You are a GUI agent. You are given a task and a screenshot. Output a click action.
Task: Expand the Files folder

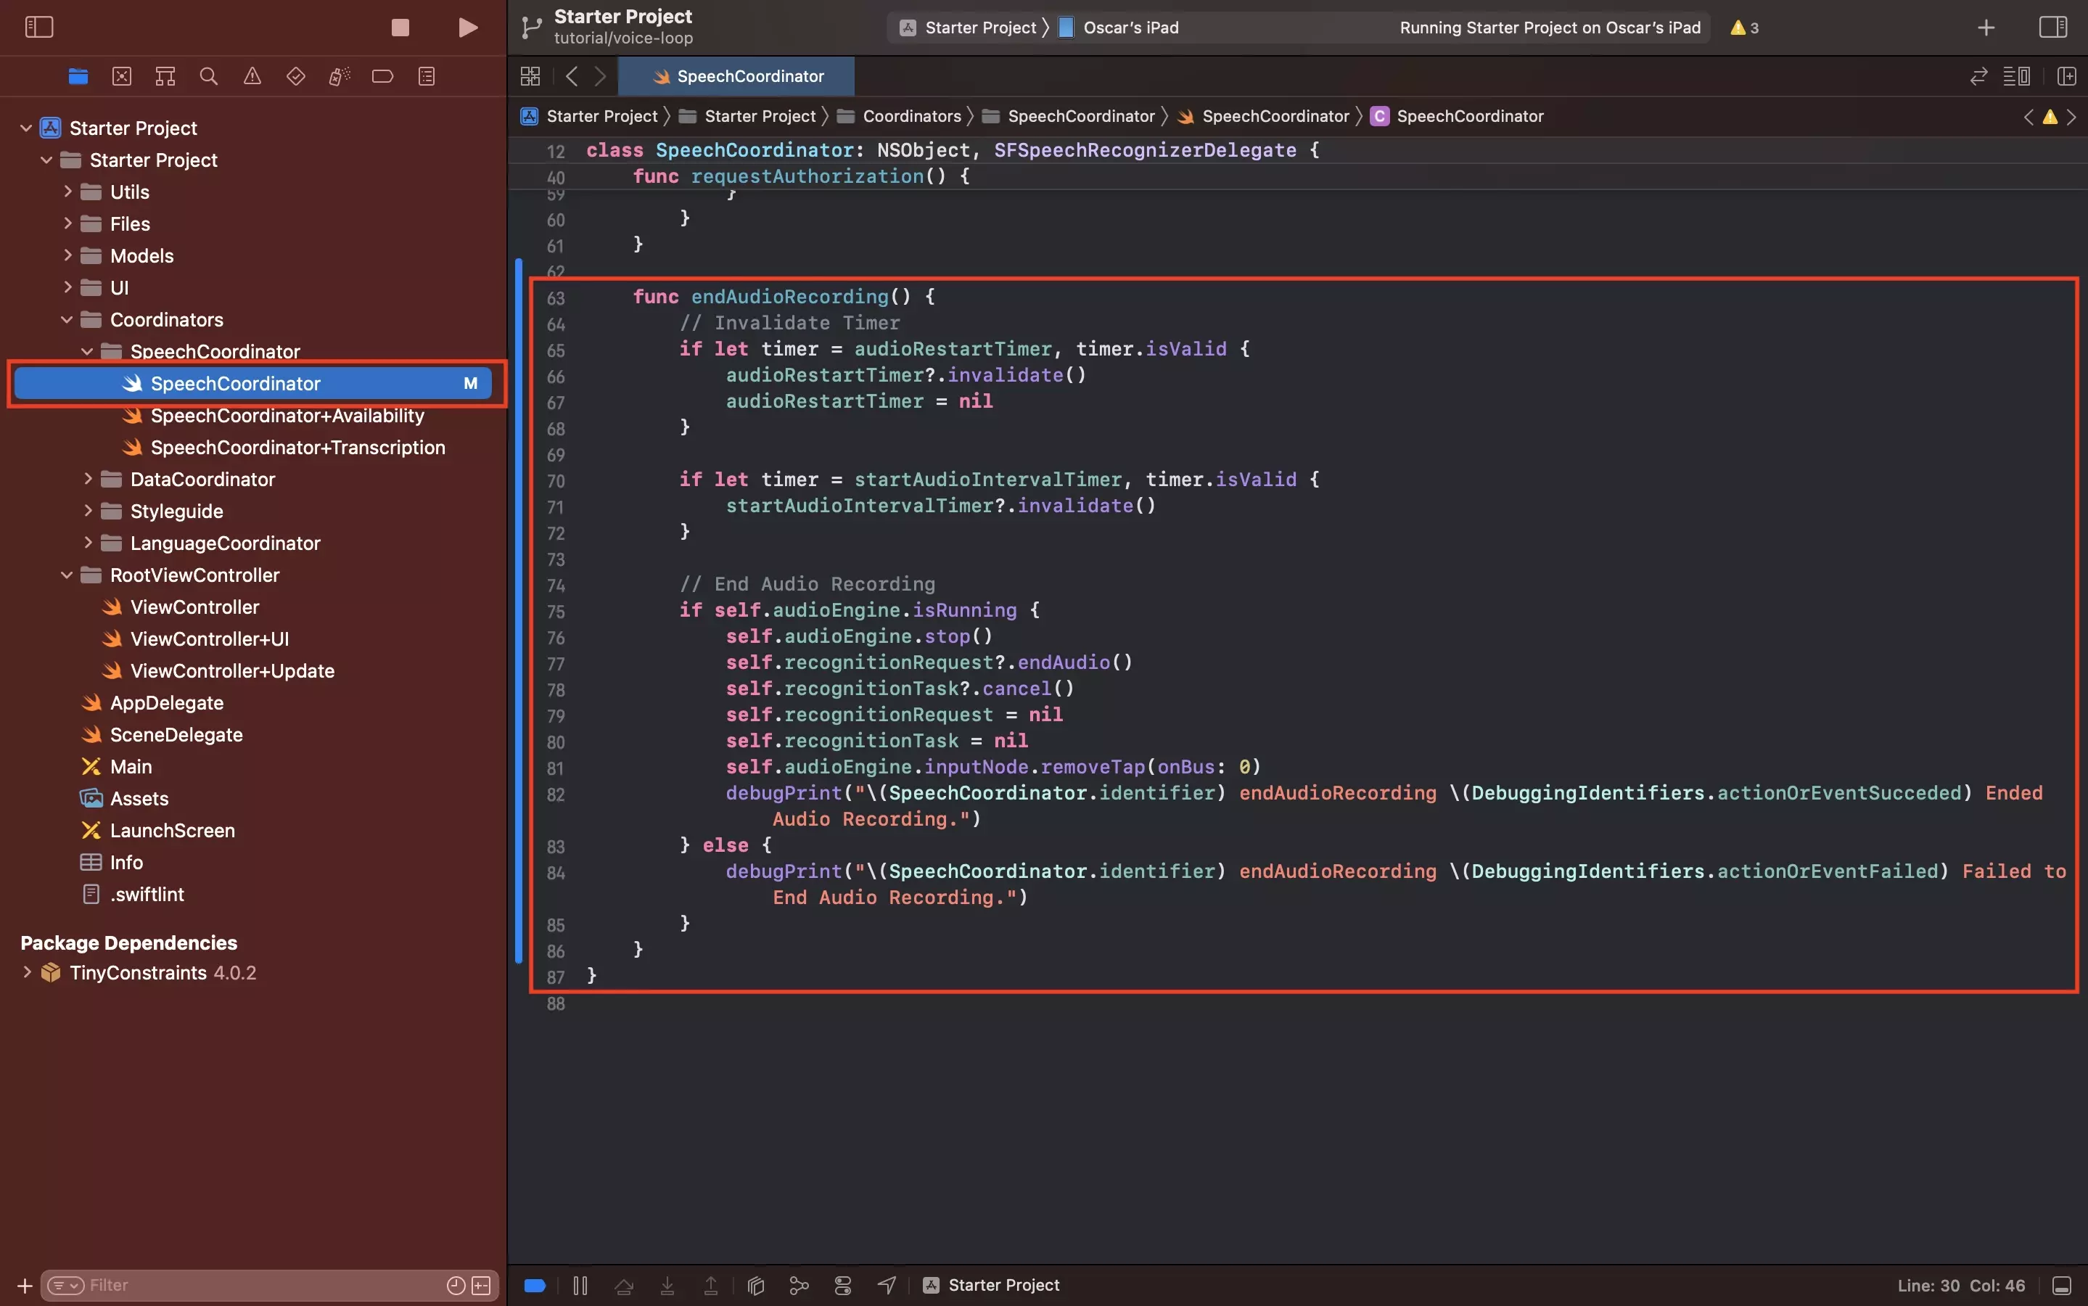click(67, 223)
